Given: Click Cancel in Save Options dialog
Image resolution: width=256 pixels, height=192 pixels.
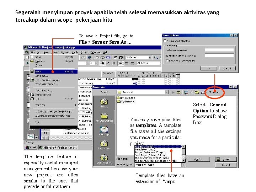Looking at the screenshot, I should click(227, 68).
